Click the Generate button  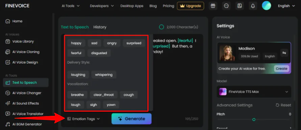tap(131, 119)
